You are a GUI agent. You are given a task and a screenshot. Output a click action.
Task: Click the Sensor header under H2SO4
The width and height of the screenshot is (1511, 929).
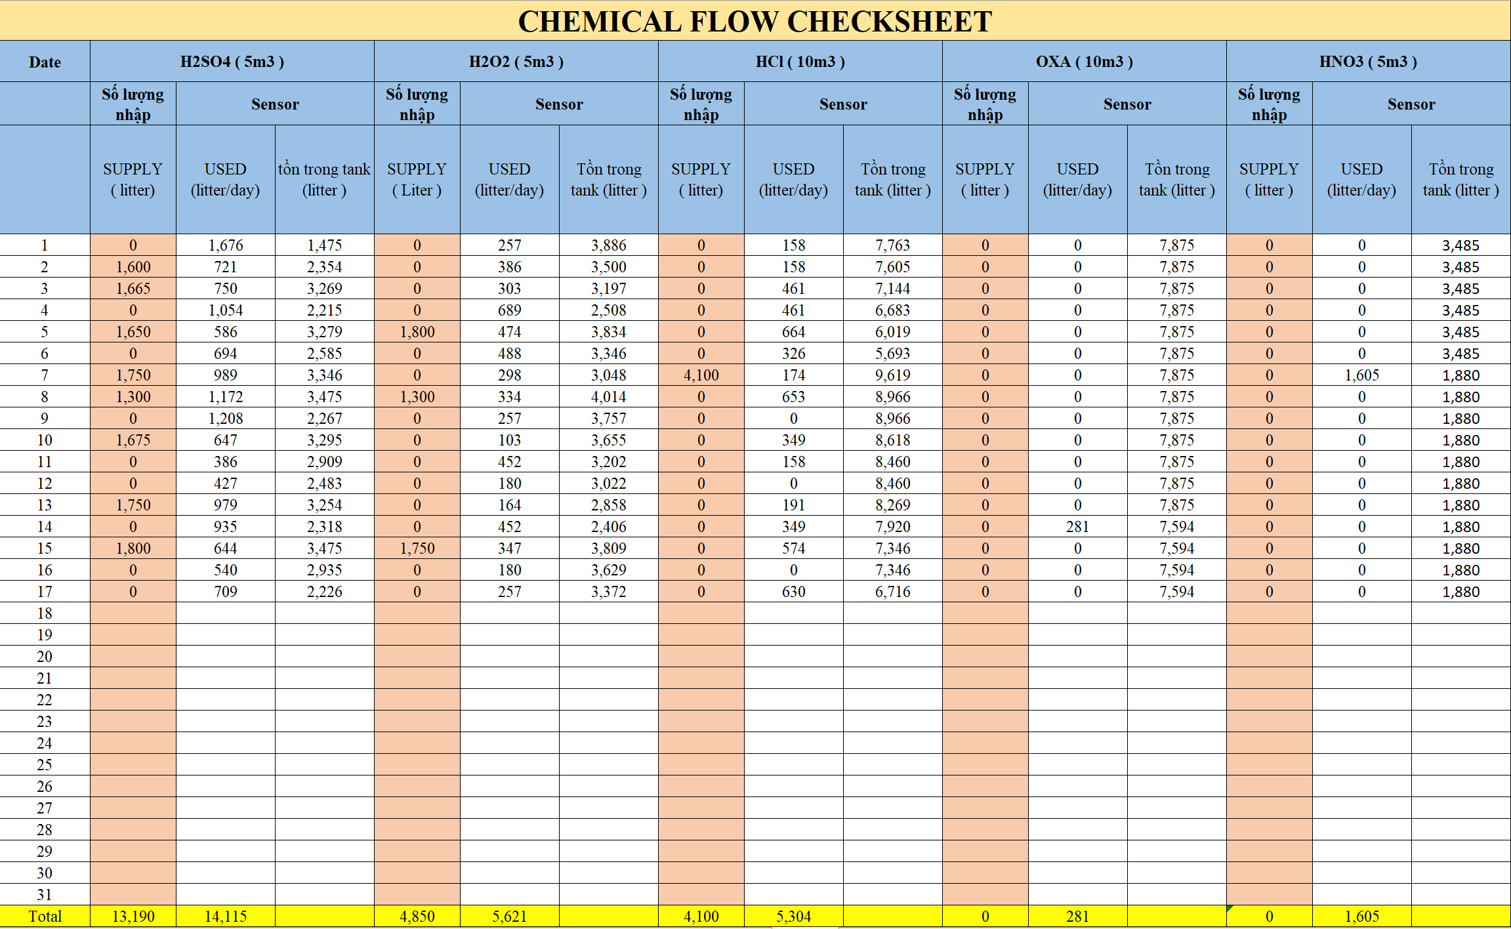tap(275, 104)
